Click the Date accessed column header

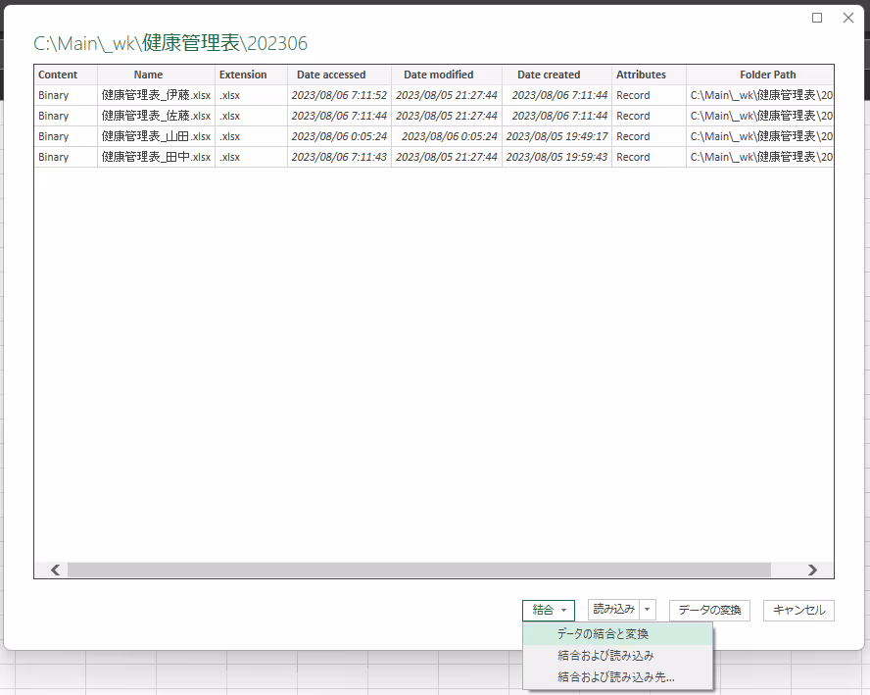pos(339,74)
